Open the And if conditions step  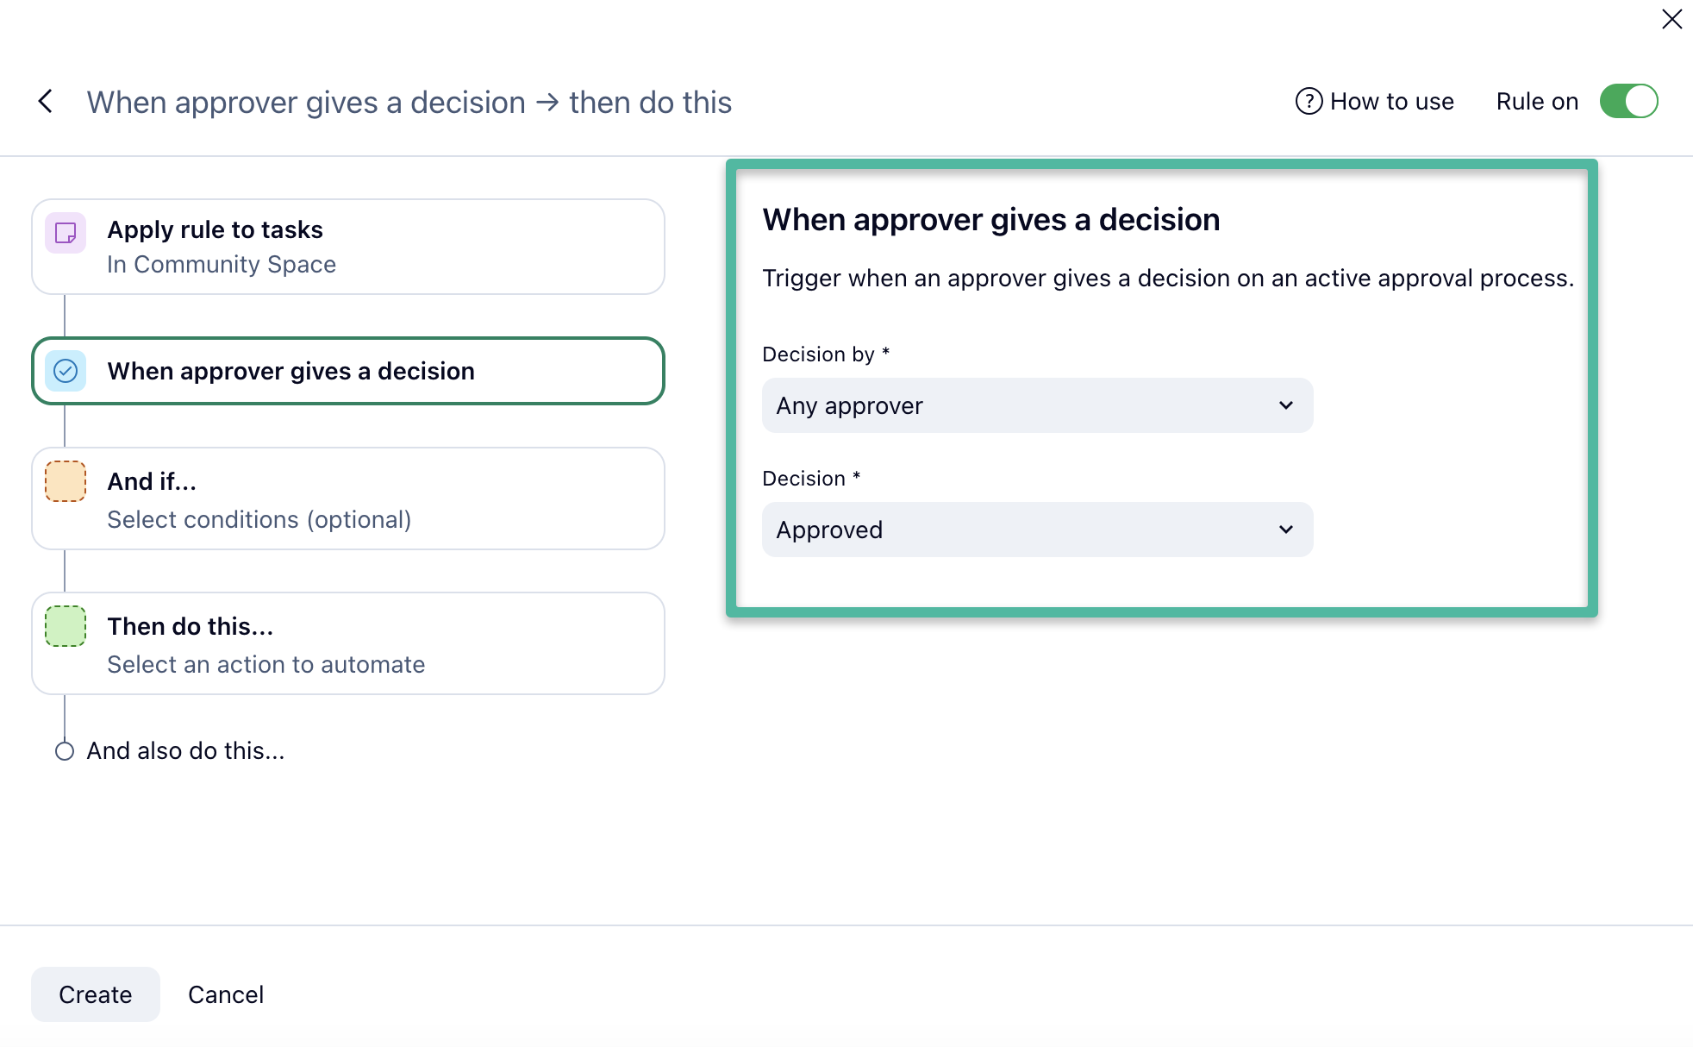[x=348, y=498]
